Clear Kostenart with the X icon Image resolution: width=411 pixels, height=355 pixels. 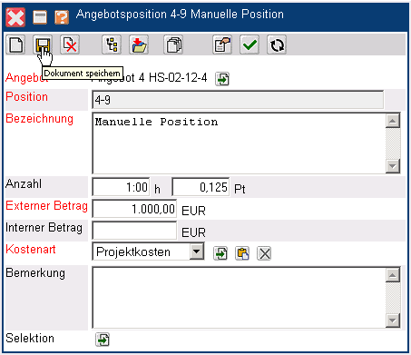click(x=264, y=253)
